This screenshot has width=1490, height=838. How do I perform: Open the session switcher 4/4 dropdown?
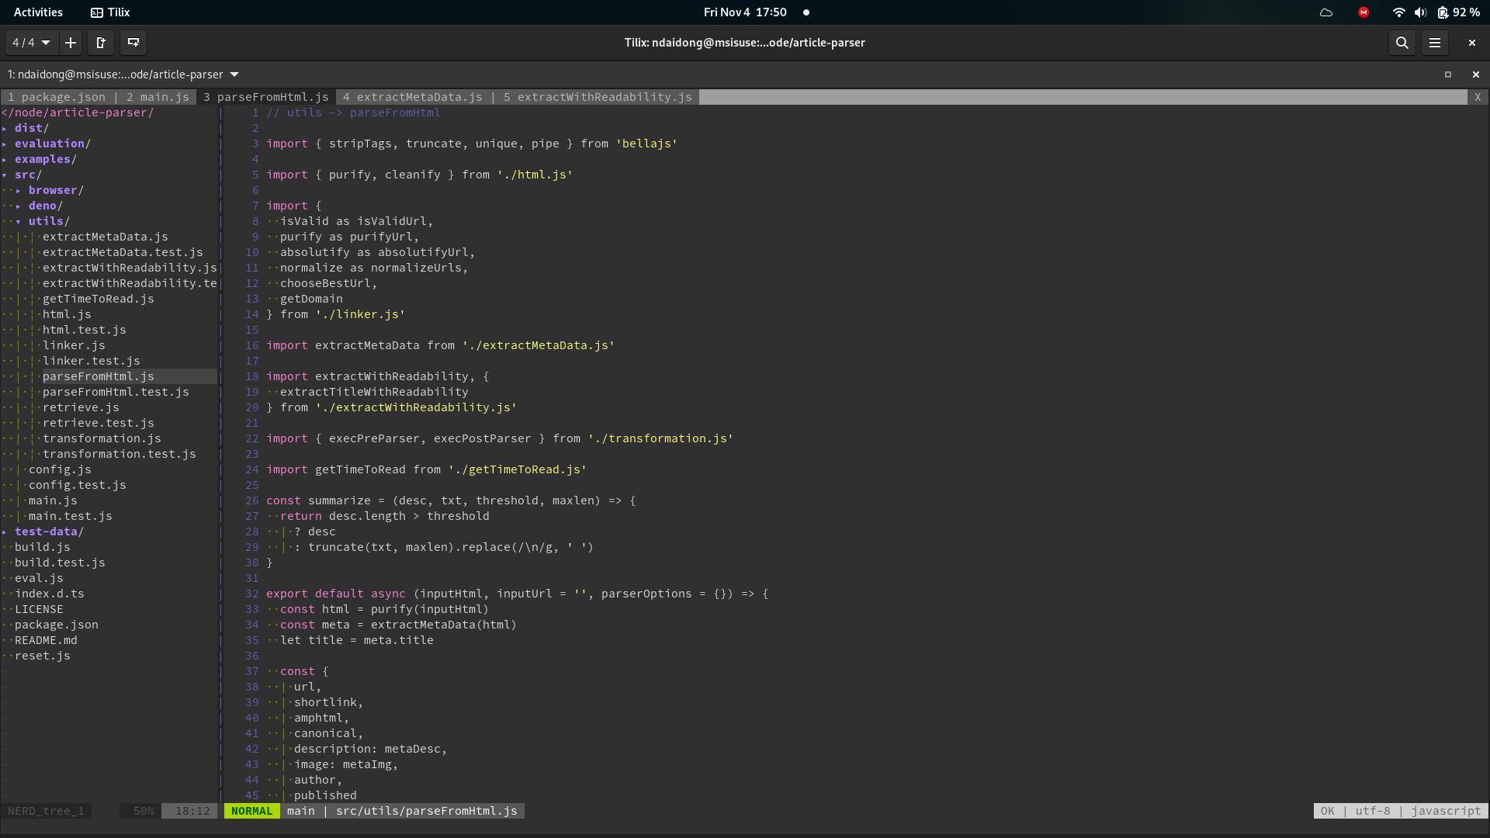tap(32, 43)
